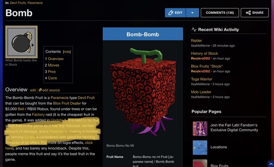
Task: Open RexzkrsDBZ user under Blox Fruits "Stock"
Action: tap(200, 72)
